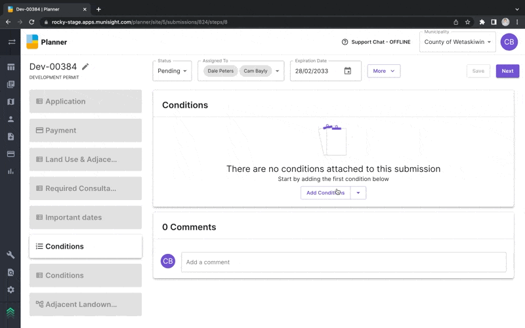Click the pencil icon beside Dev-00384
Screen dimensions: 525x328
(85, 67)
